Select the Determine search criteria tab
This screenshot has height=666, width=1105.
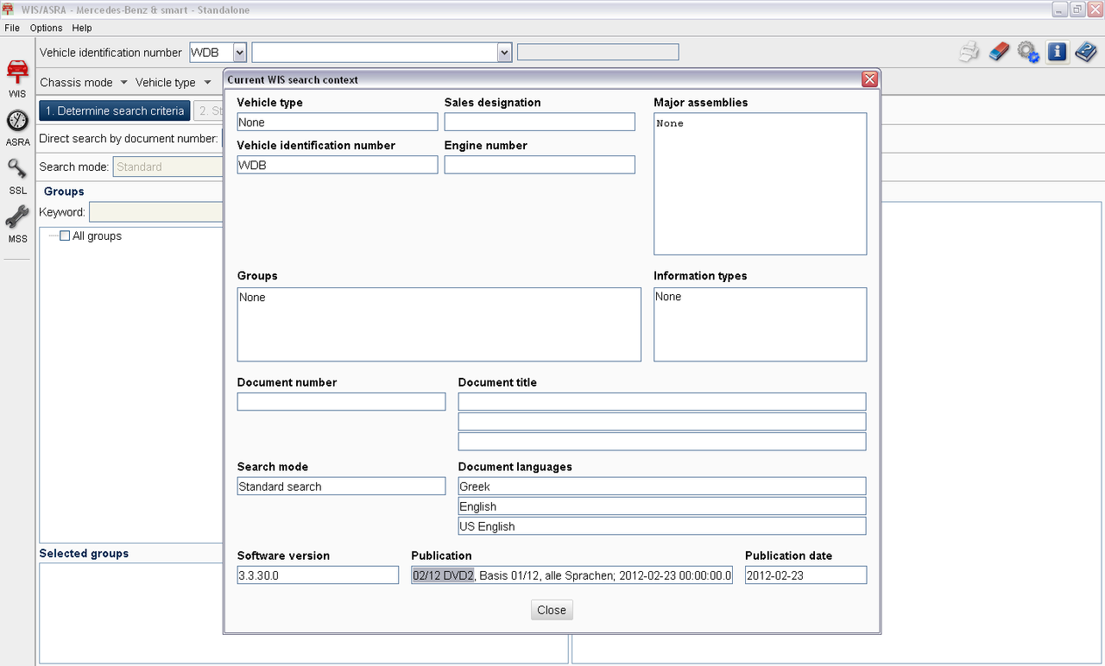[x=115, y=110]
